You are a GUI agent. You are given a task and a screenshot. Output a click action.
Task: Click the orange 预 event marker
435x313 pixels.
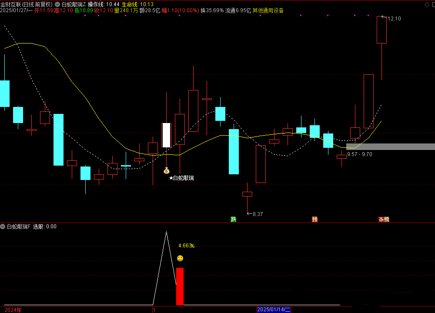315,220
